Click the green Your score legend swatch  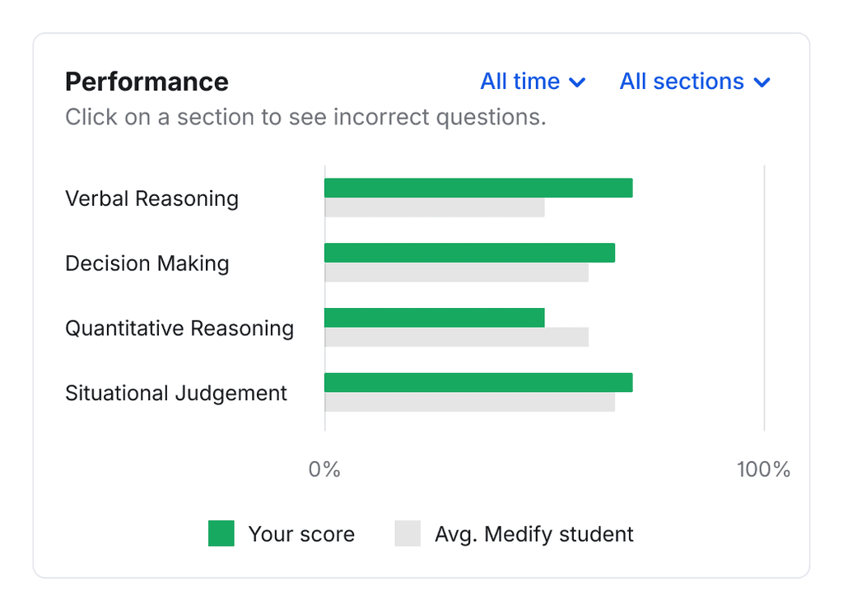(221, 534)
